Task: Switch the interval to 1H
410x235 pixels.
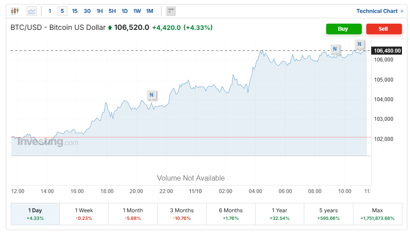Action: [99, 11]
